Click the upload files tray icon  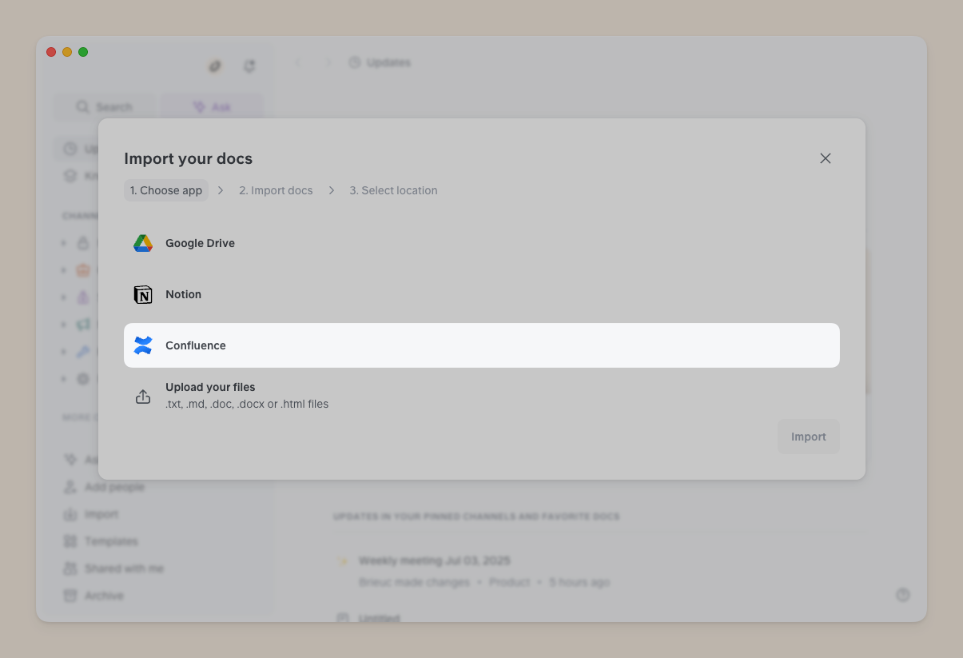(143, 397)
